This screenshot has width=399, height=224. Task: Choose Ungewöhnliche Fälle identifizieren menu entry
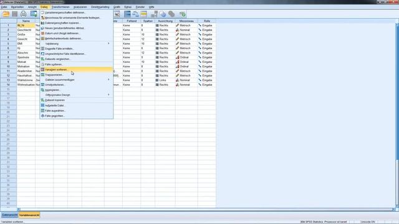click(x=76, y=54)
